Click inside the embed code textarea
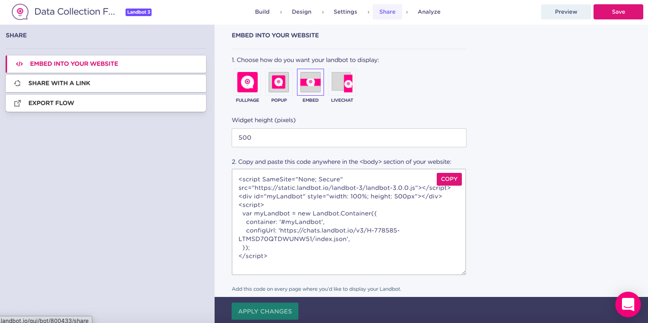648x323 pixels. (349, 222)
